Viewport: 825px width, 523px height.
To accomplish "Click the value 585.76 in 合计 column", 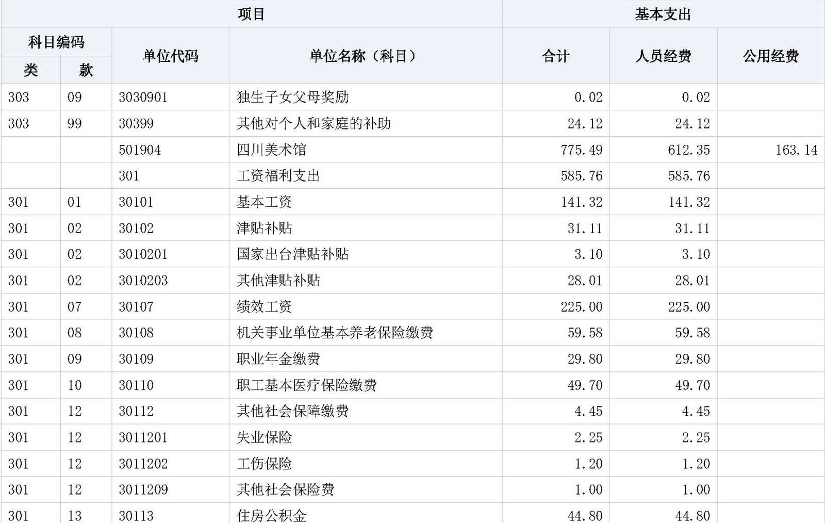I will click(x=582, y=176).
